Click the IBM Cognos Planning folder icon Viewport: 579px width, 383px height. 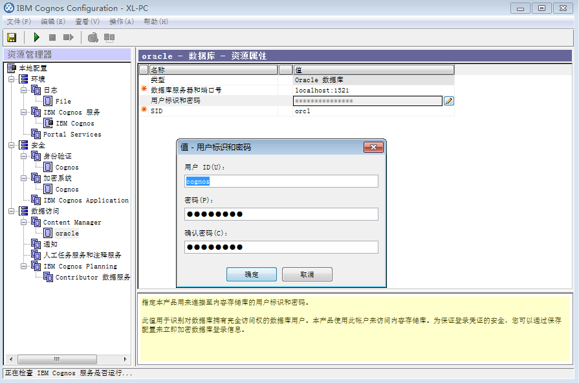36,266
